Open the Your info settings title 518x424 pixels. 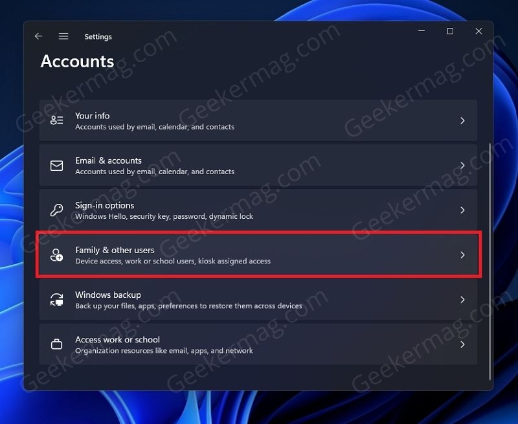[x=92, y=116]
